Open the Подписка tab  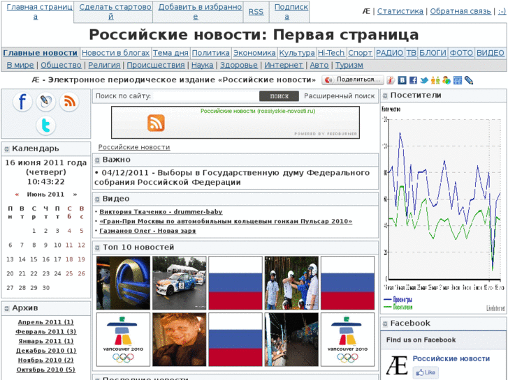pyautogui.click(x=289, y=12)
